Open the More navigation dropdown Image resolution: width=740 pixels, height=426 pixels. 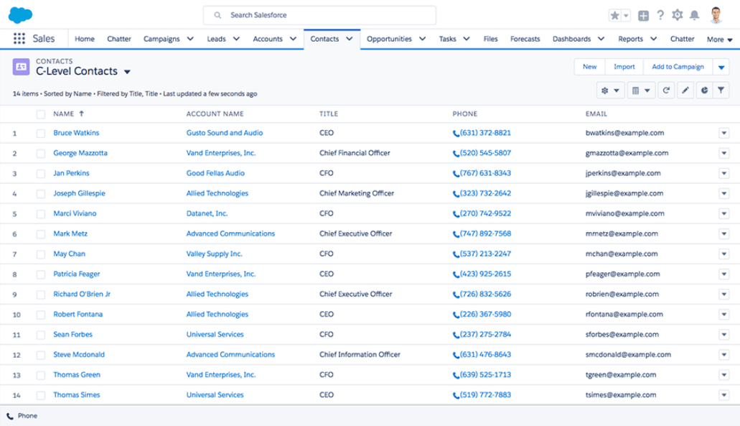click(719, 40)
